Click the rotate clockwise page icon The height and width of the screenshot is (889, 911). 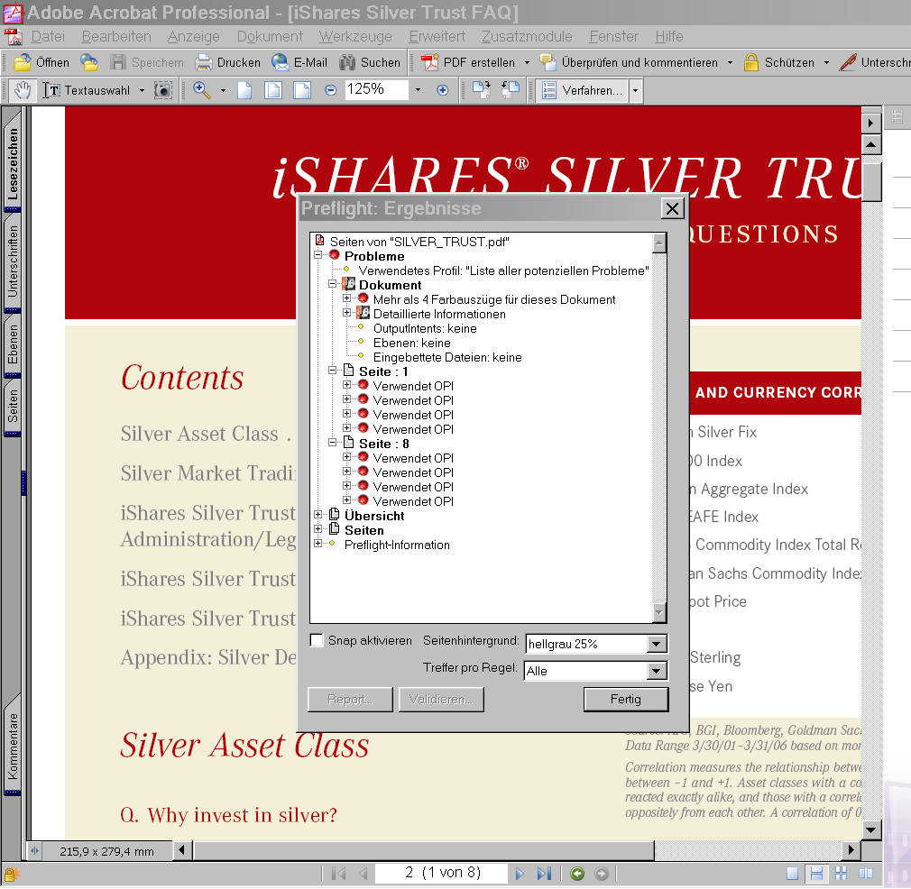(482, 90)
